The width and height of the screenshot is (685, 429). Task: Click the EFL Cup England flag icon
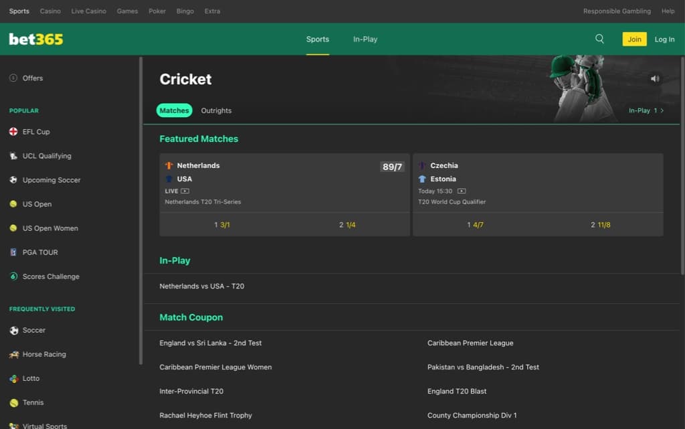pos(13,131)
